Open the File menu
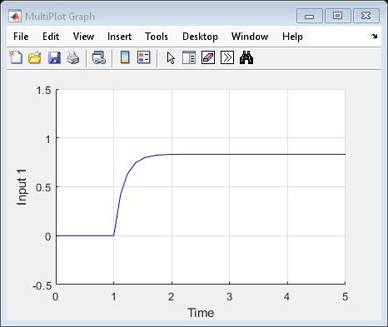The width and height of the screenshot is (388, 327). [x=21, y=37]
